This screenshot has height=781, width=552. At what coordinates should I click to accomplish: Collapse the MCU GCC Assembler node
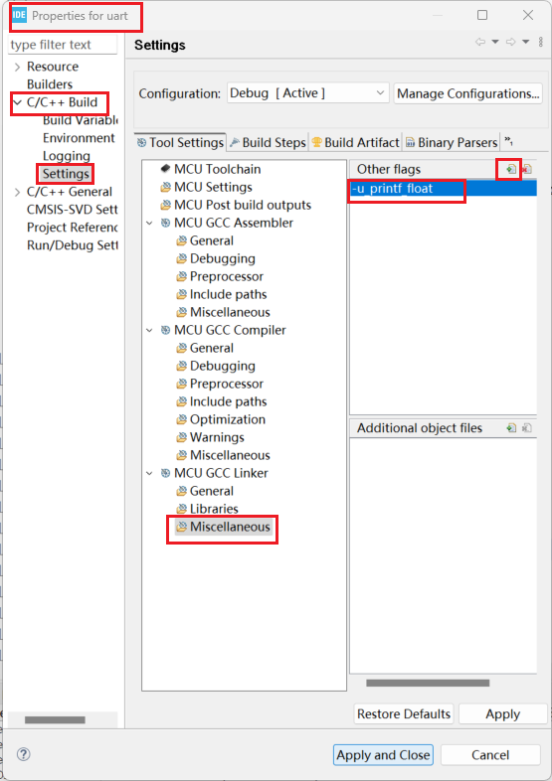point(149,224)
